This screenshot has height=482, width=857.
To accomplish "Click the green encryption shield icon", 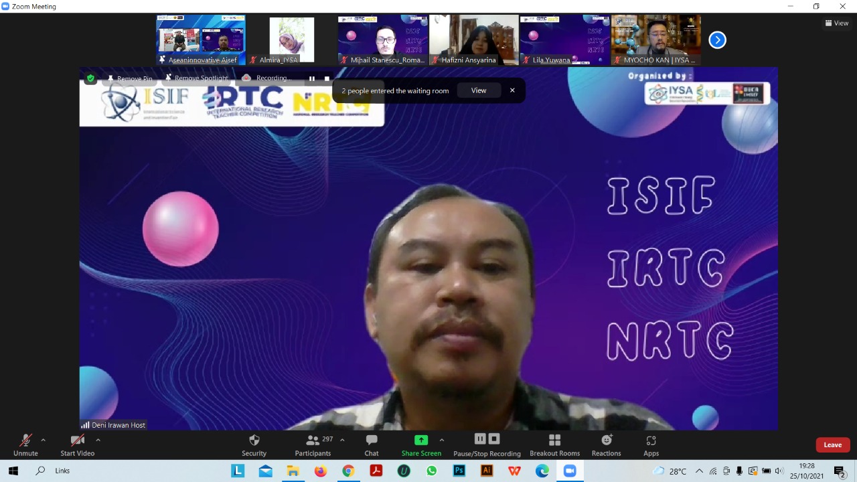I will (x=90, y=78).
